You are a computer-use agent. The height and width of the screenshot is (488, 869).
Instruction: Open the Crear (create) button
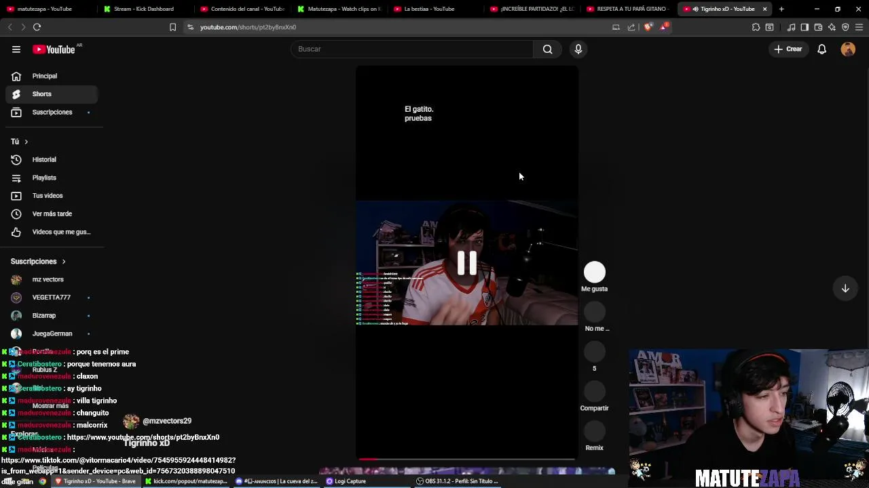788,49
